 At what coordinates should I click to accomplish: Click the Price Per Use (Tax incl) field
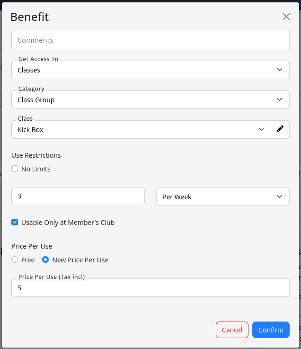click(150, 288)
